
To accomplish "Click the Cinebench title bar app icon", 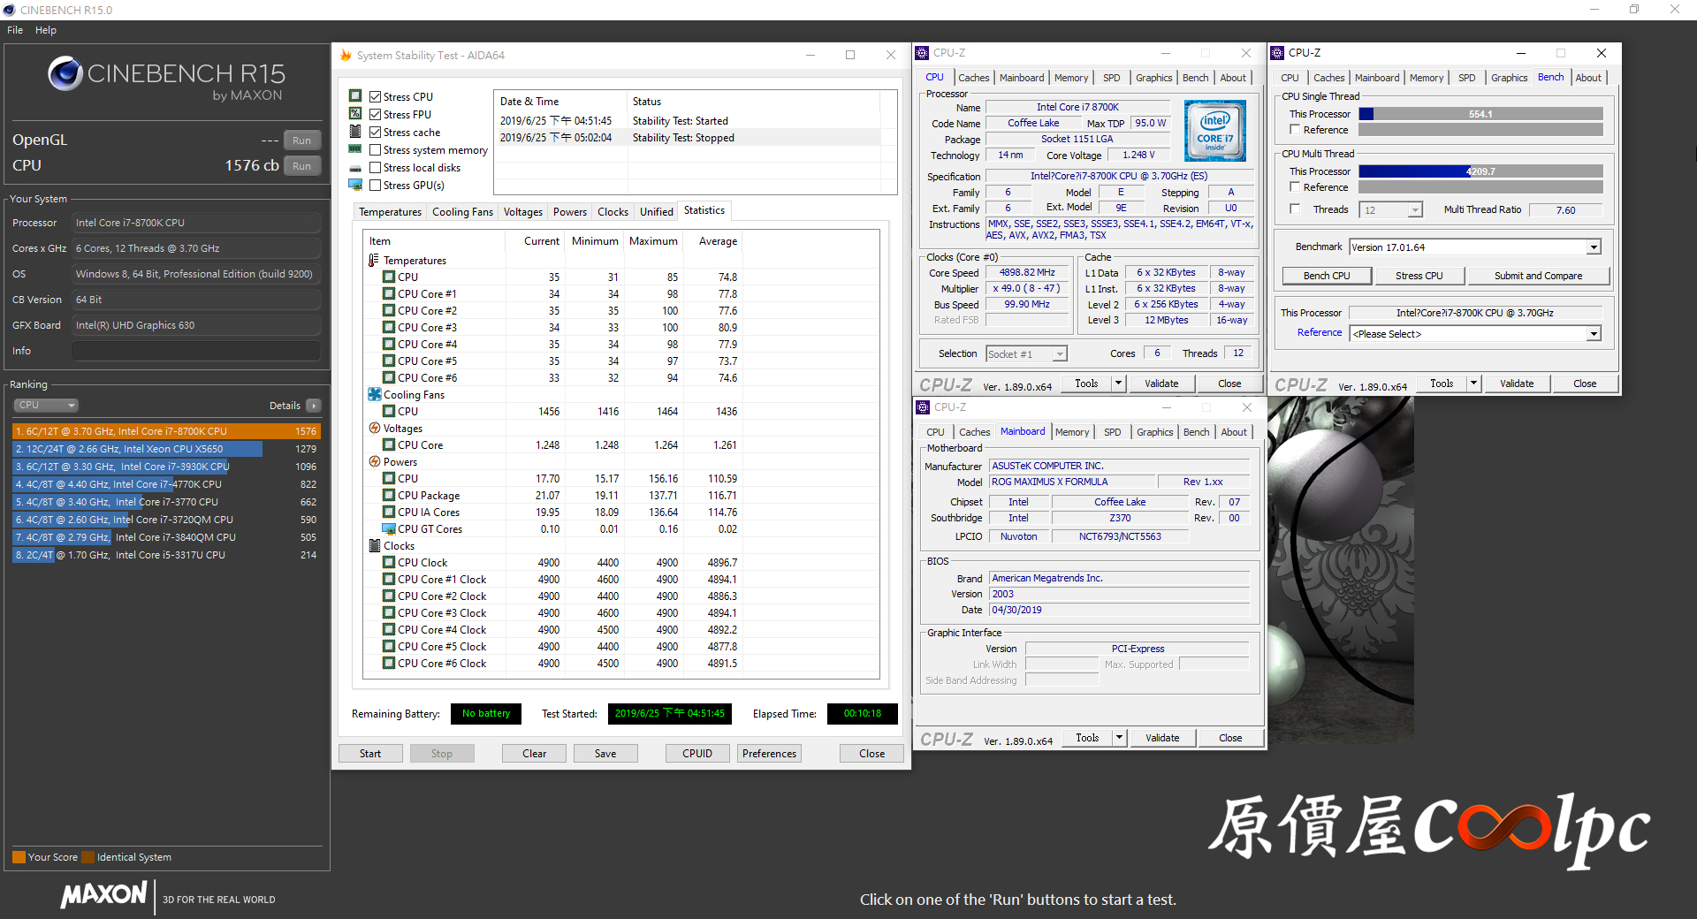I will (10, 10).
